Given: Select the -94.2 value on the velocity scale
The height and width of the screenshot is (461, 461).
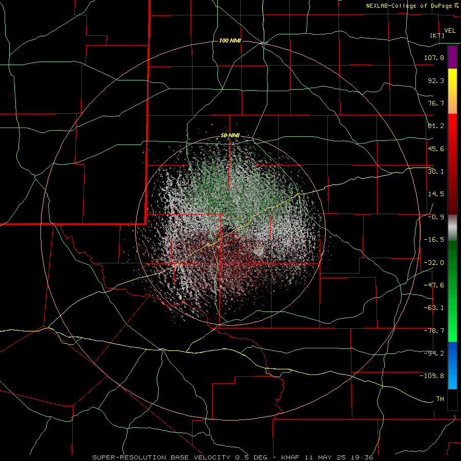Looking at the screenshot, I should click(434, 353).
